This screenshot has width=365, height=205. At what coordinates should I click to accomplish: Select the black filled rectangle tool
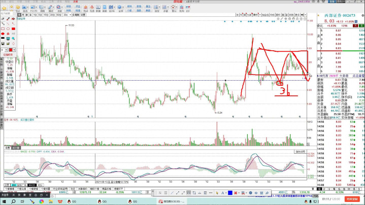tap(3, 39)
